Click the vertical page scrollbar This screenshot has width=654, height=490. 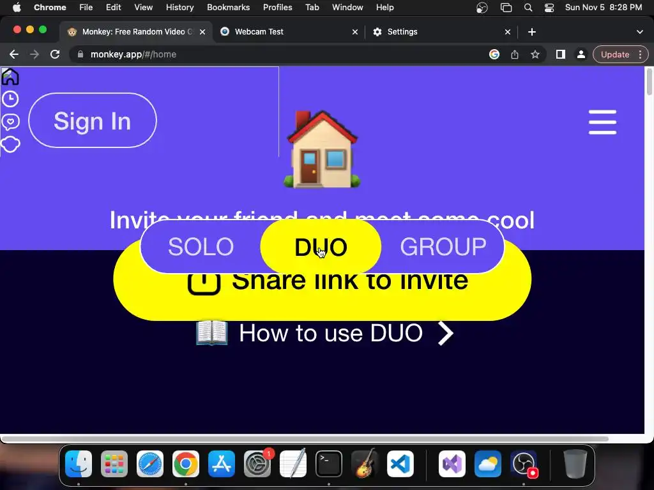click(649, 82)
